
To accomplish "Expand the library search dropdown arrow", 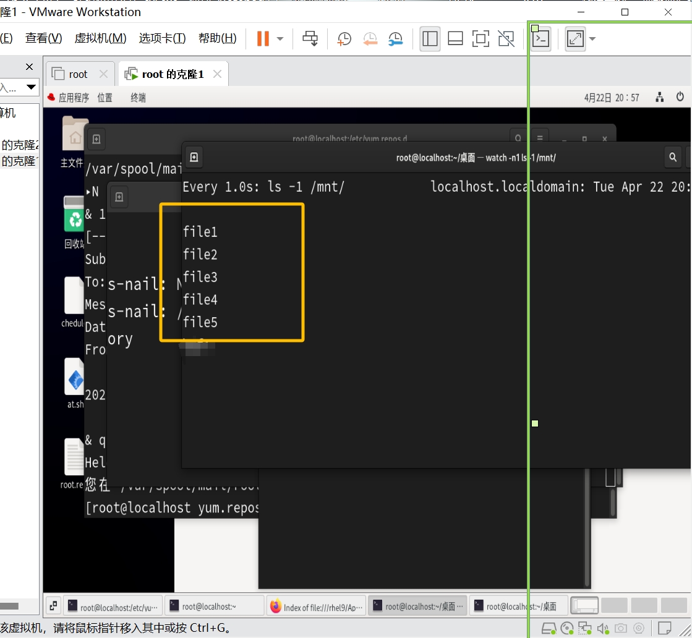I will 31,87.
